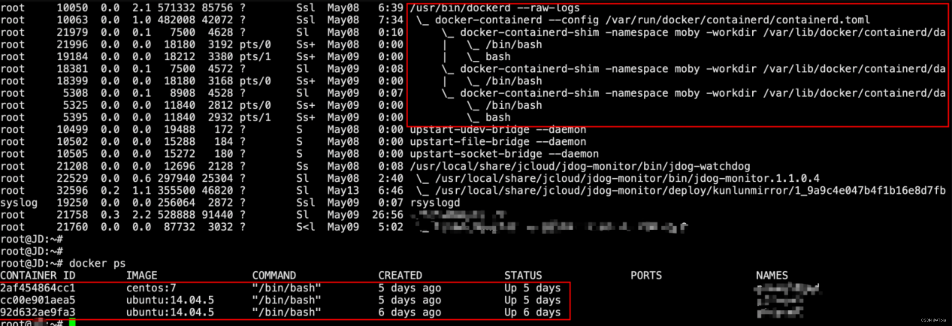This screenshot has width=952, height=326.
Task: Select PID 18381 of the second containerd-shim
Action: [x=72, y=68]
